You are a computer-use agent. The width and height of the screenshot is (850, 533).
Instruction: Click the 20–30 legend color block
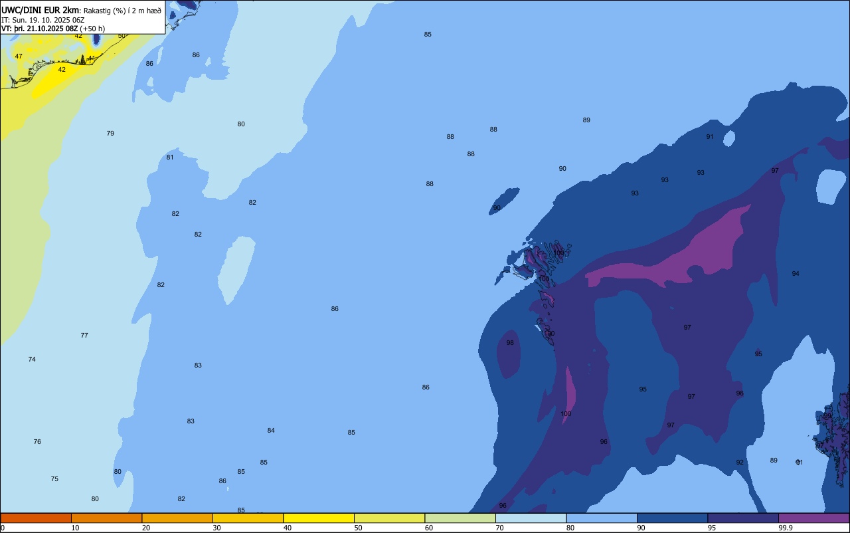click(177, 518)
